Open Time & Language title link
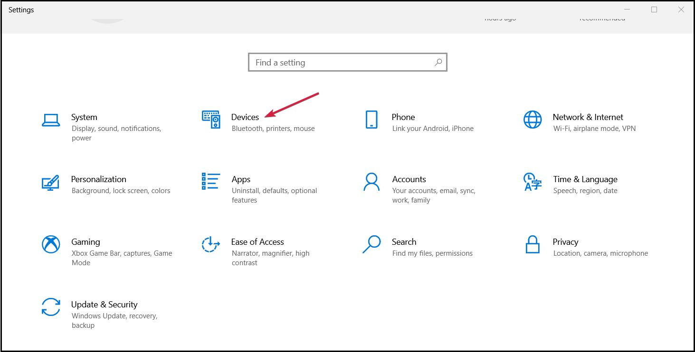This screenshot has width=695, height=352. [x=585, y=179]
